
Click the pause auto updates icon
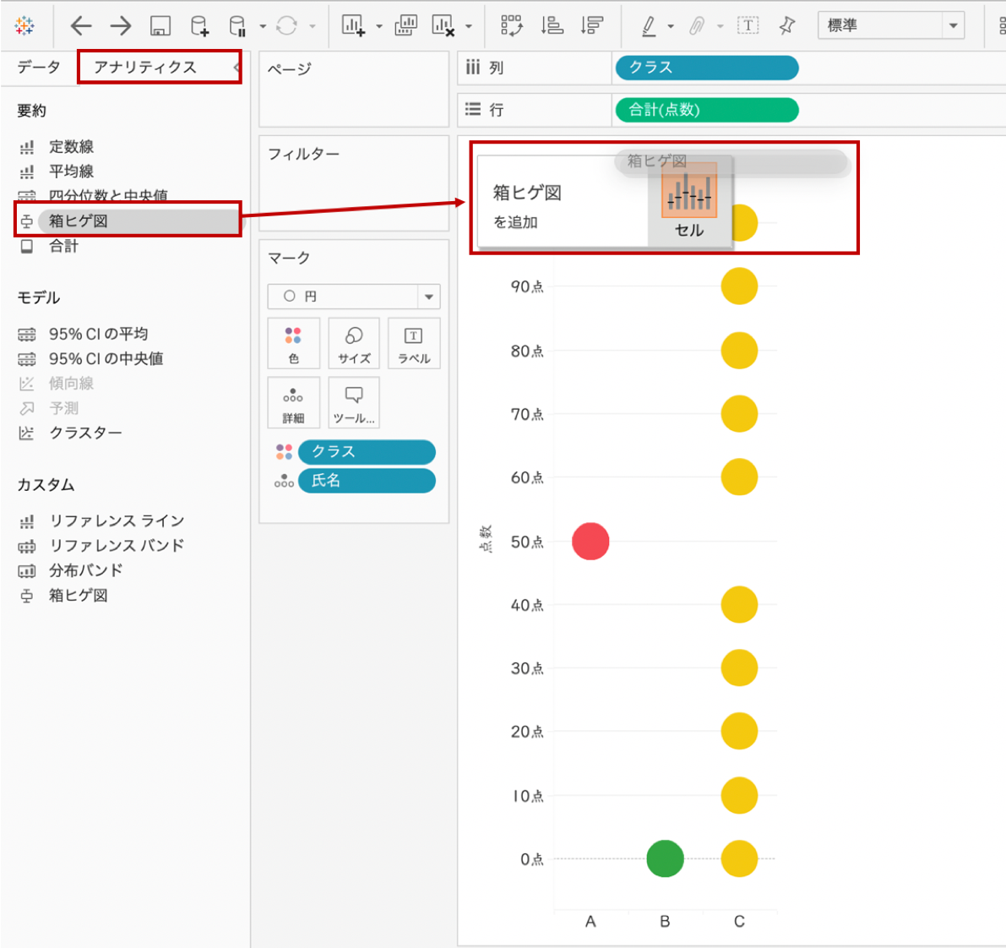237,25
